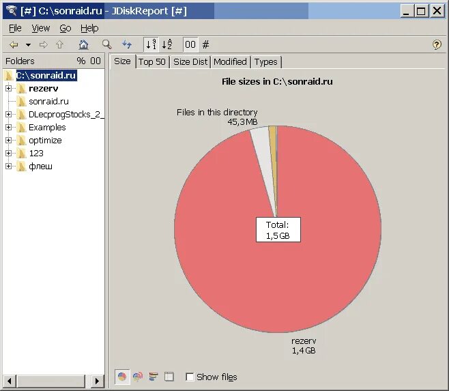This screenshot has height=391, width=449.
Task: Expand the Examples folder node
Action: (8, 127)
